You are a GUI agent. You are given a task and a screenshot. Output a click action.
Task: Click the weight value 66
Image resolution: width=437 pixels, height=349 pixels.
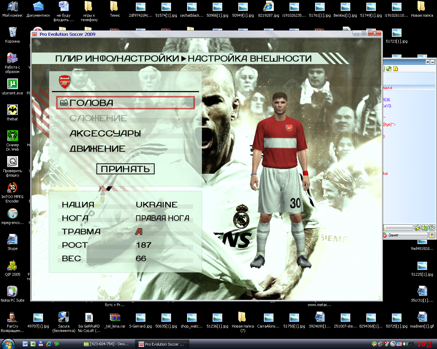pos(141,258)
